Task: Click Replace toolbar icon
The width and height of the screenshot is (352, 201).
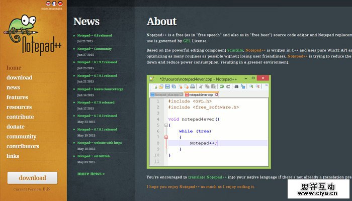Action: (x=243, y=86)
